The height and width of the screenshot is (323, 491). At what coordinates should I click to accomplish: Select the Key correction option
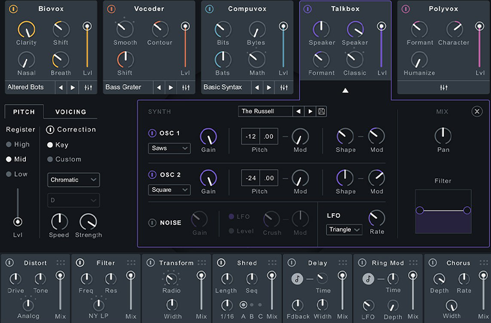coord(57,145)
